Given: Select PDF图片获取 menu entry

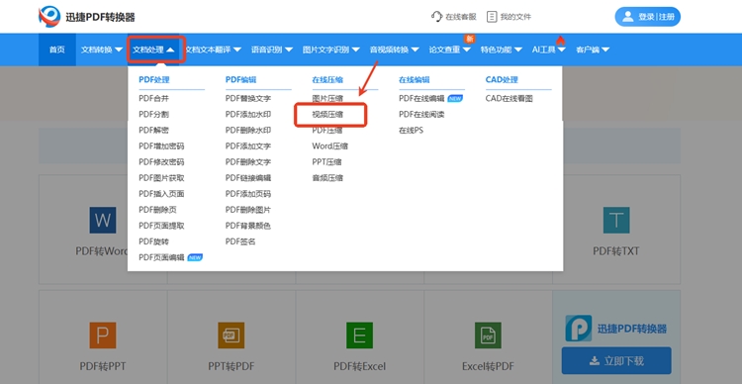Looking at the screenshot, I should click(x=161, y=178).
